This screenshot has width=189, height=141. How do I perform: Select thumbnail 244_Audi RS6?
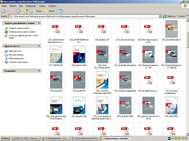56,80
